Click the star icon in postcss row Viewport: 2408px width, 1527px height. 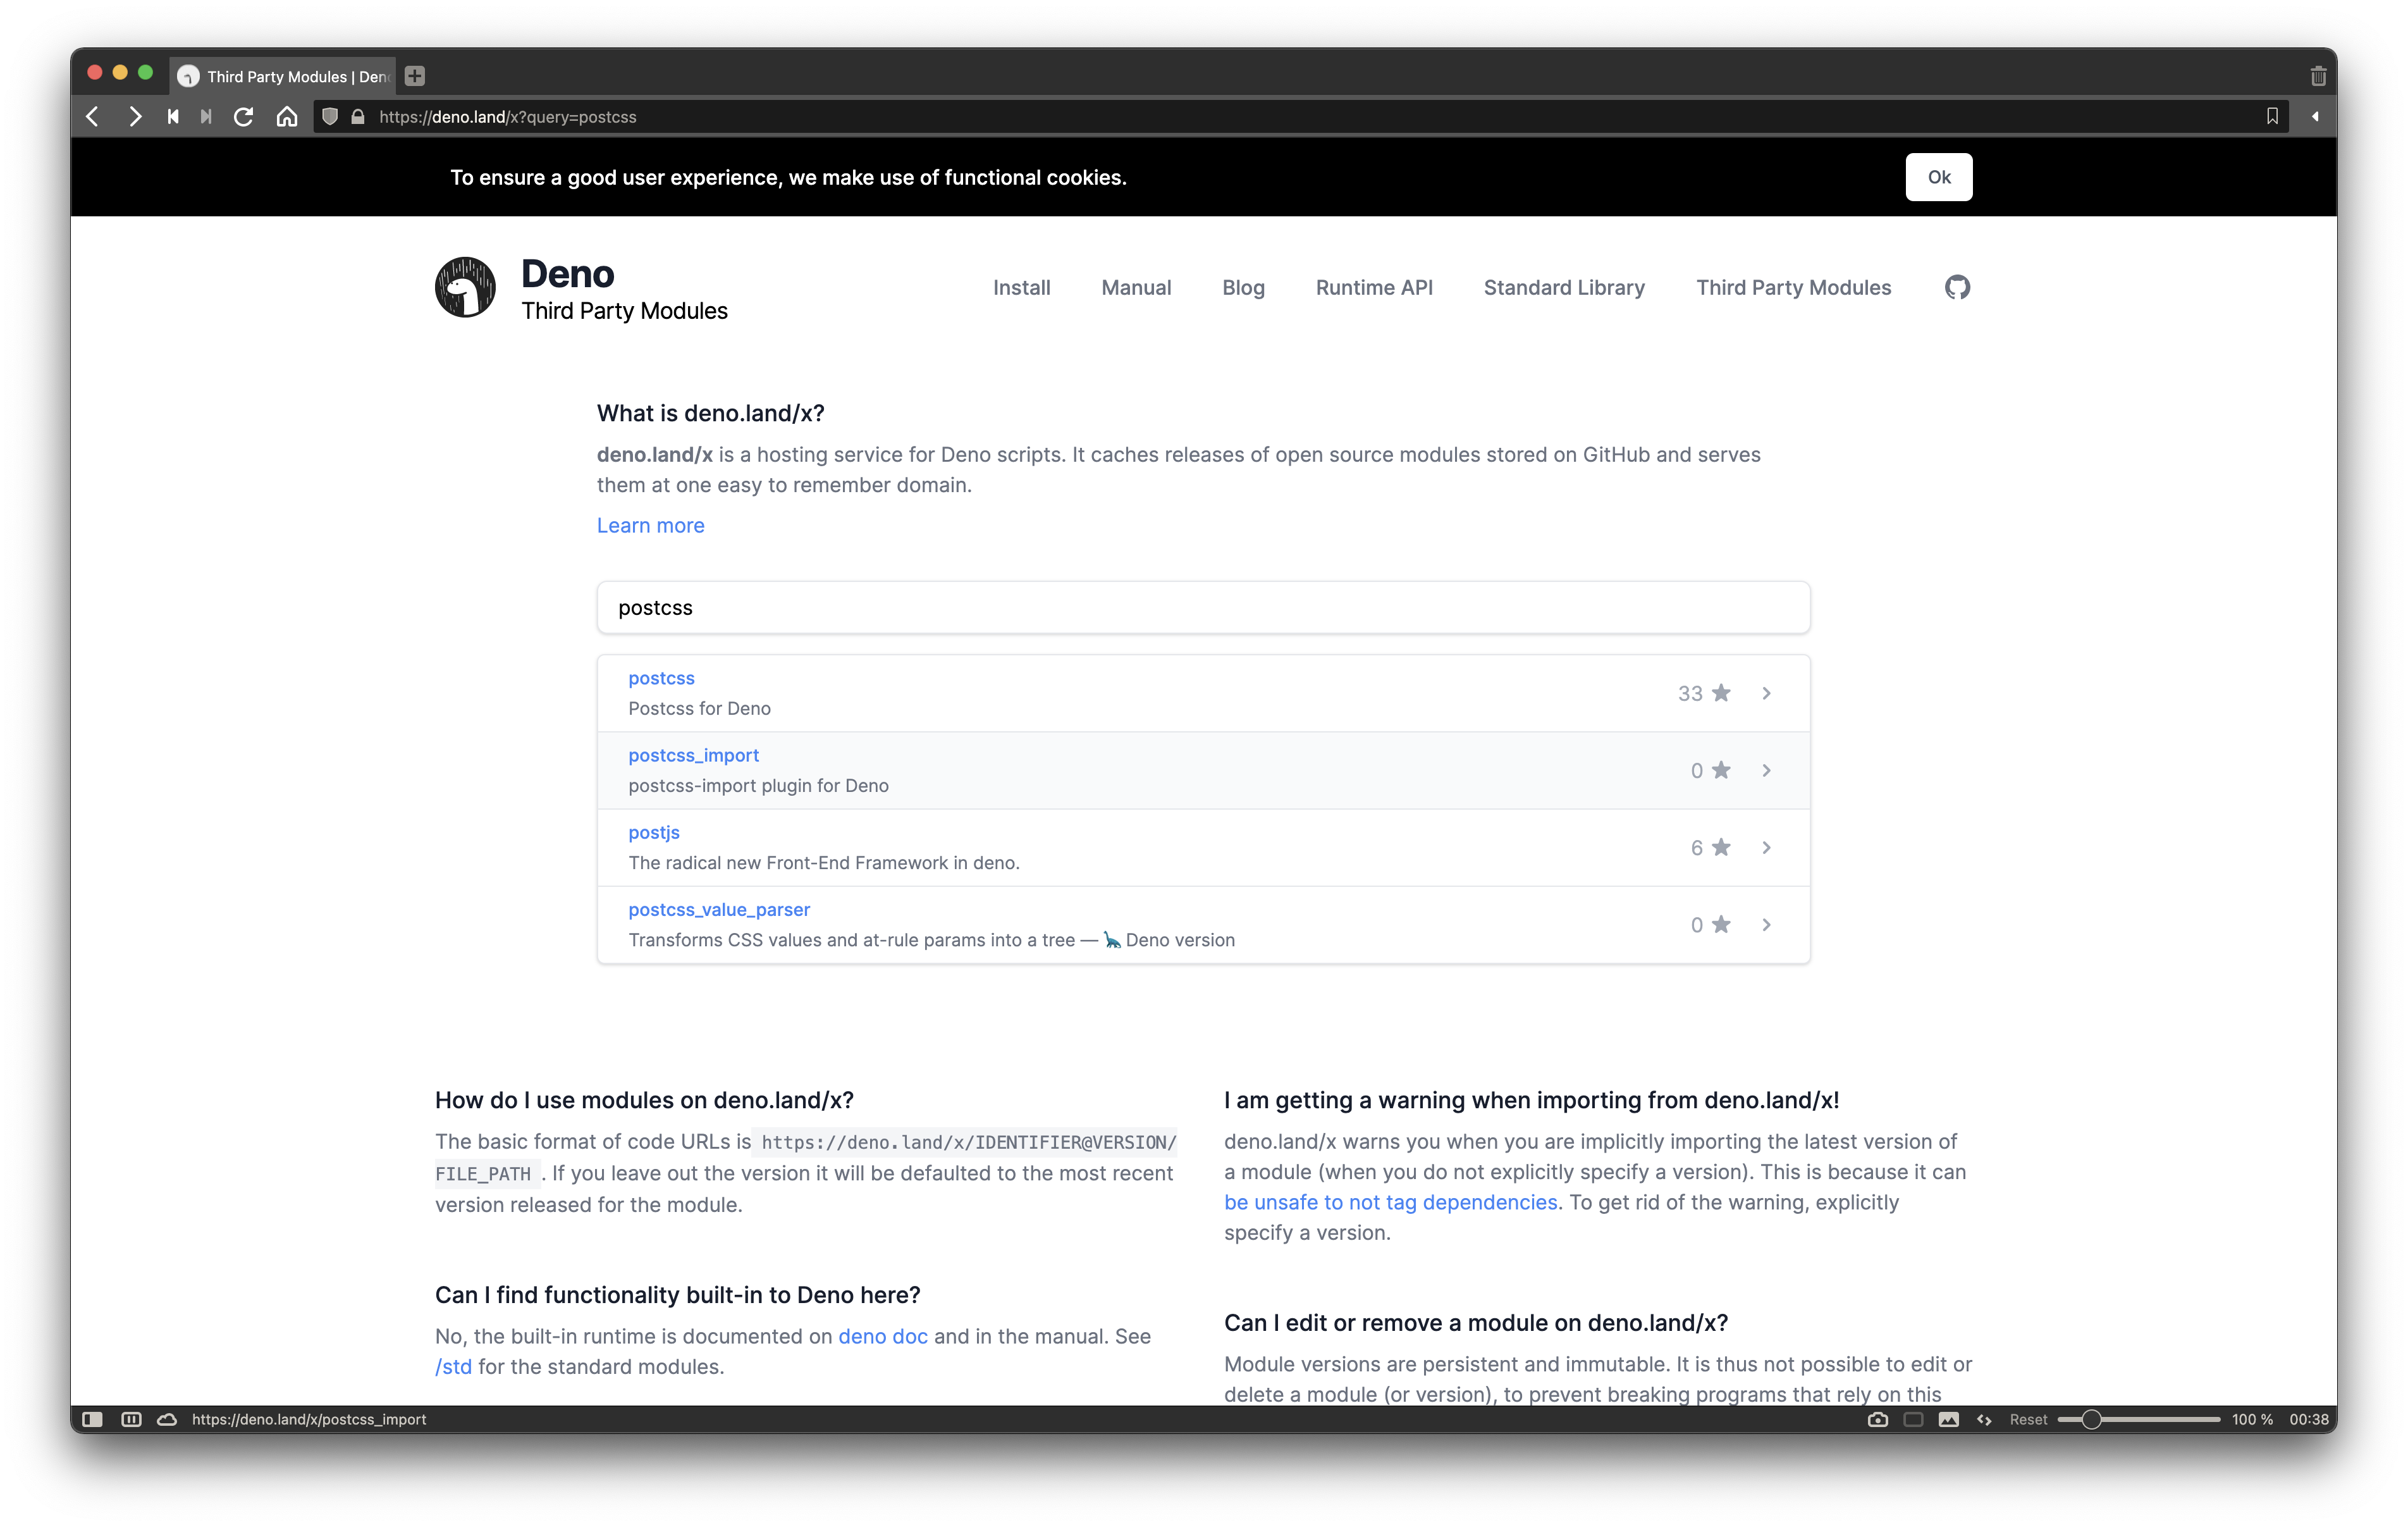[1721, 693]
